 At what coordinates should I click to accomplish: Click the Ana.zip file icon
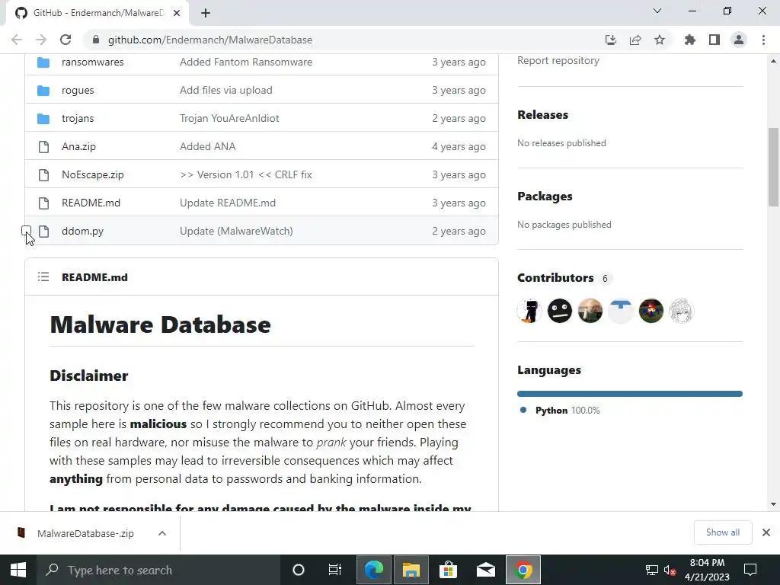pos(43,147)
